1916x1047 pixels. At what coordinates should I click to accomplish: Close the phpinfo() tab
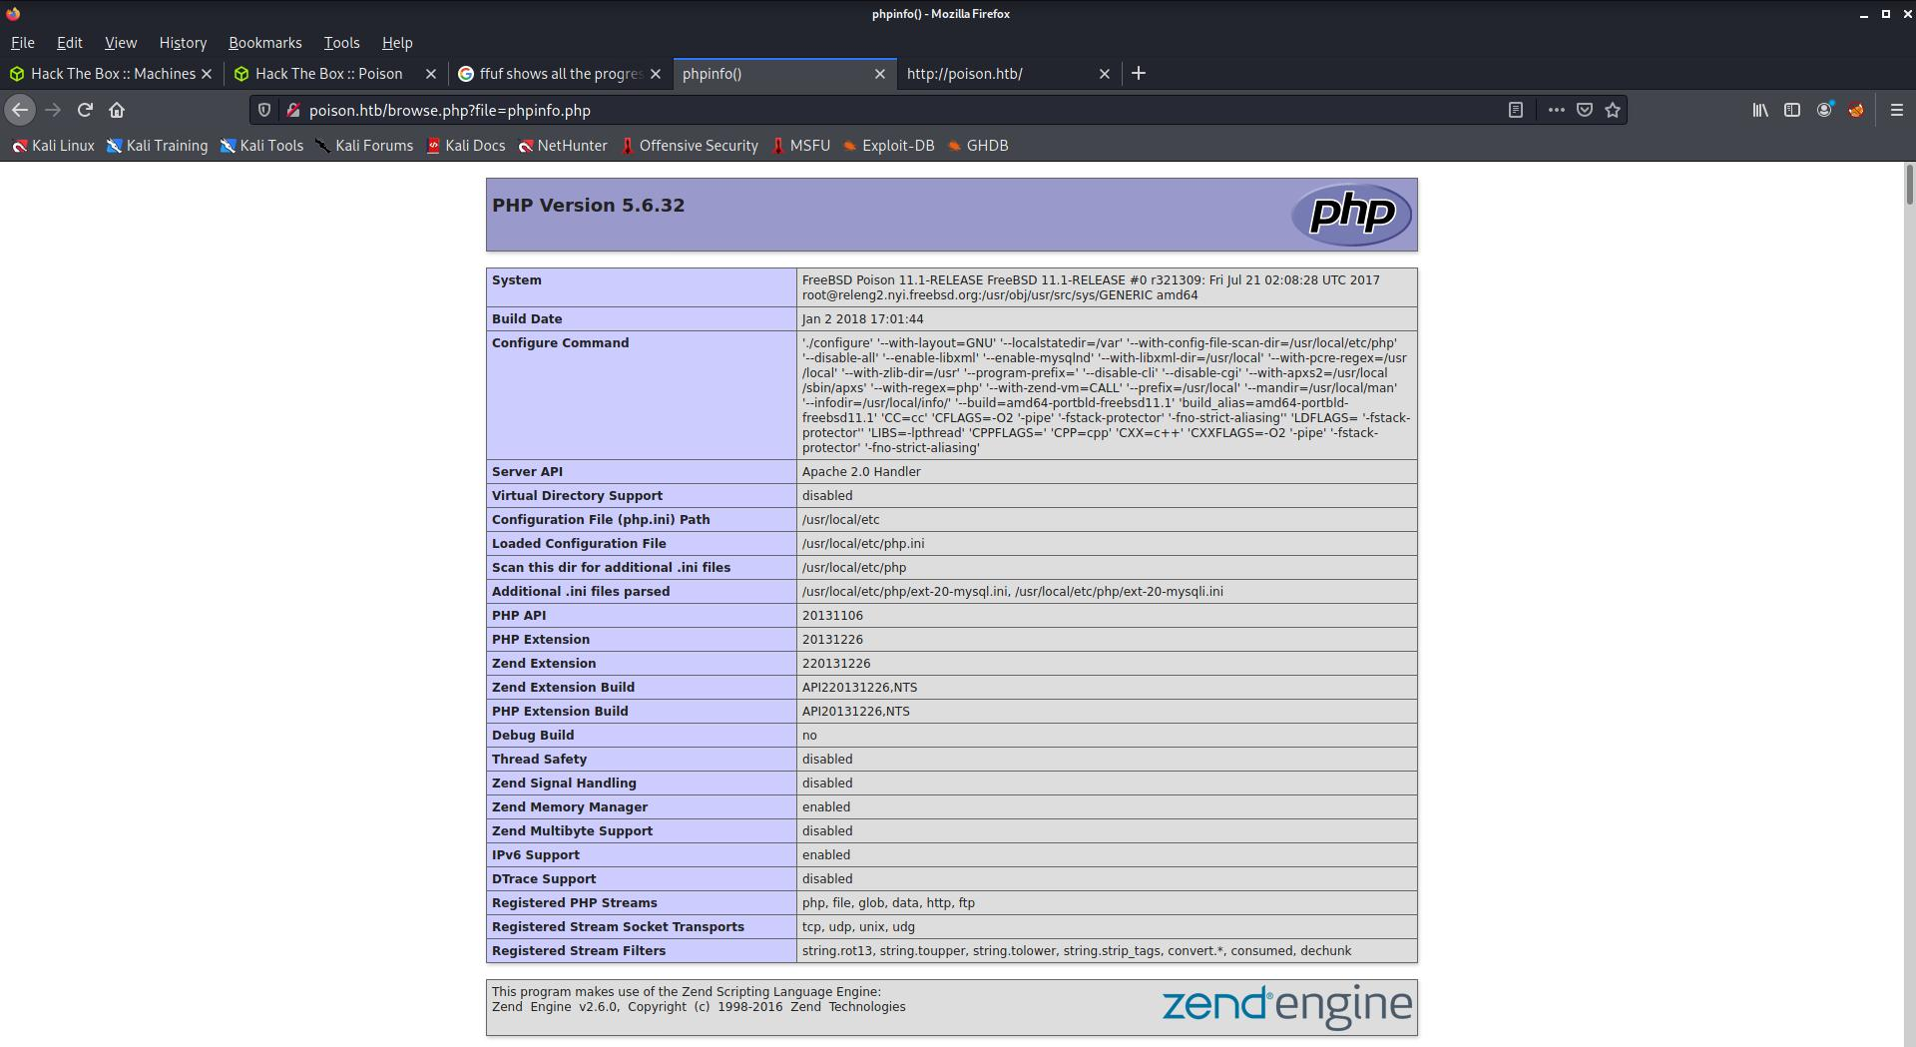(879, 74)
